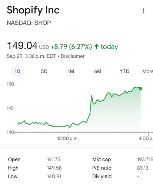Expand the More time range options
The width and height of the screenshot is (153, 185).
point(147,71)
